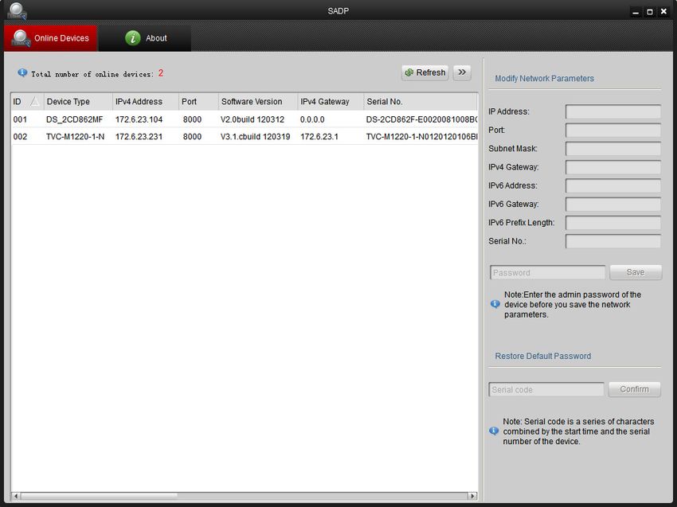Collapse the side panel with double-arrow button
This screenshot has height=507, width=677.
[x=462, y=72]
